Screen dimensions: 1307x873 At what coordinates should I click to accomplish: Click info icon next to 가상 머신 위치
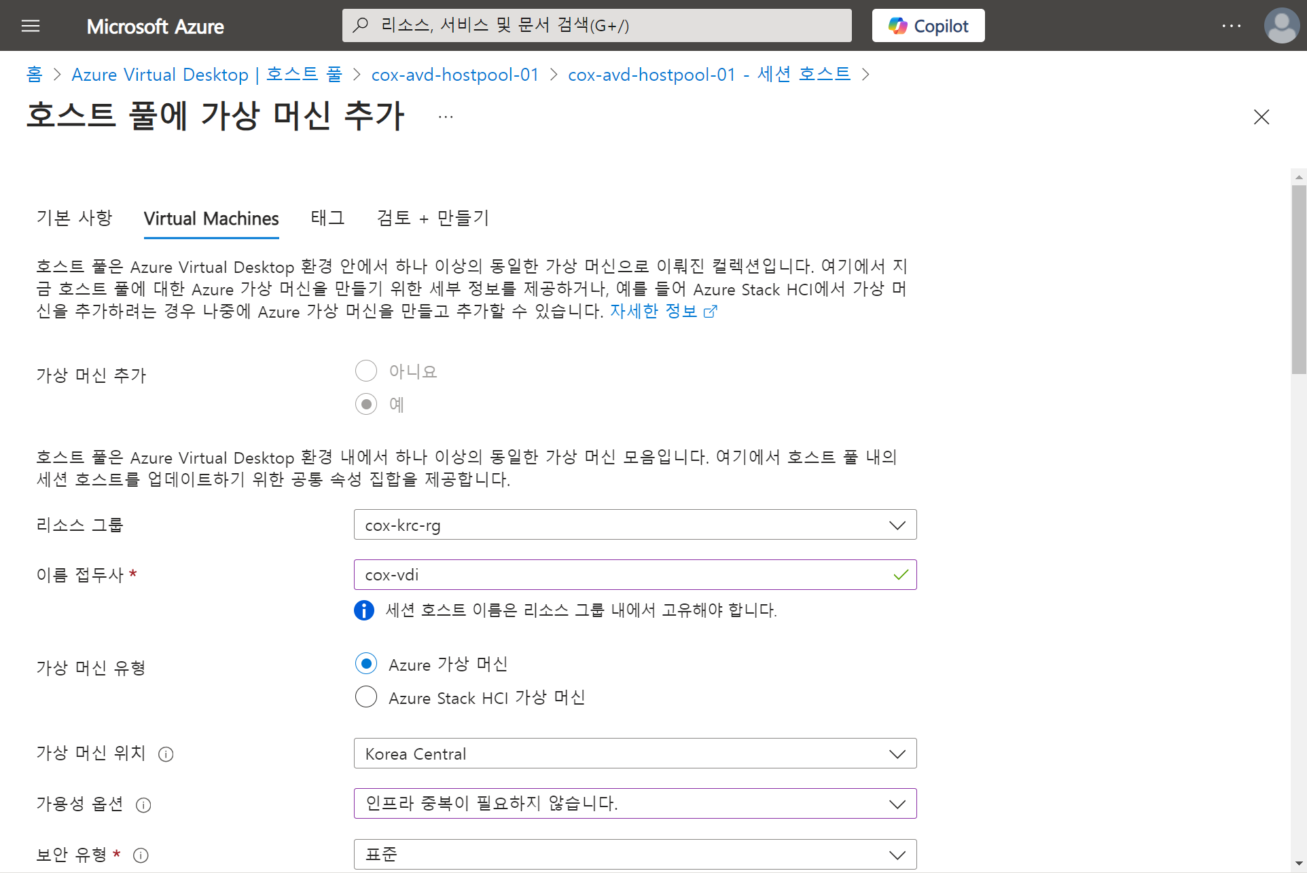pyautogui.click(x=166, y=754)
